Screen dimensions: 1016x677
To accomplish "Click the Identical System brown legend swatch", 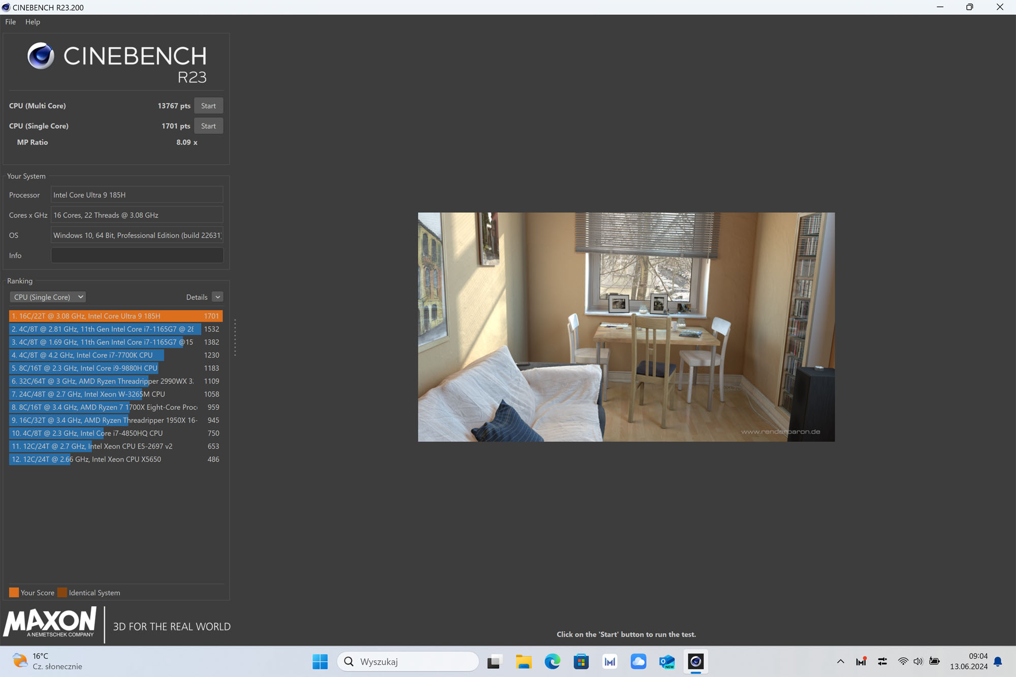I will click(x=62, y=592).
